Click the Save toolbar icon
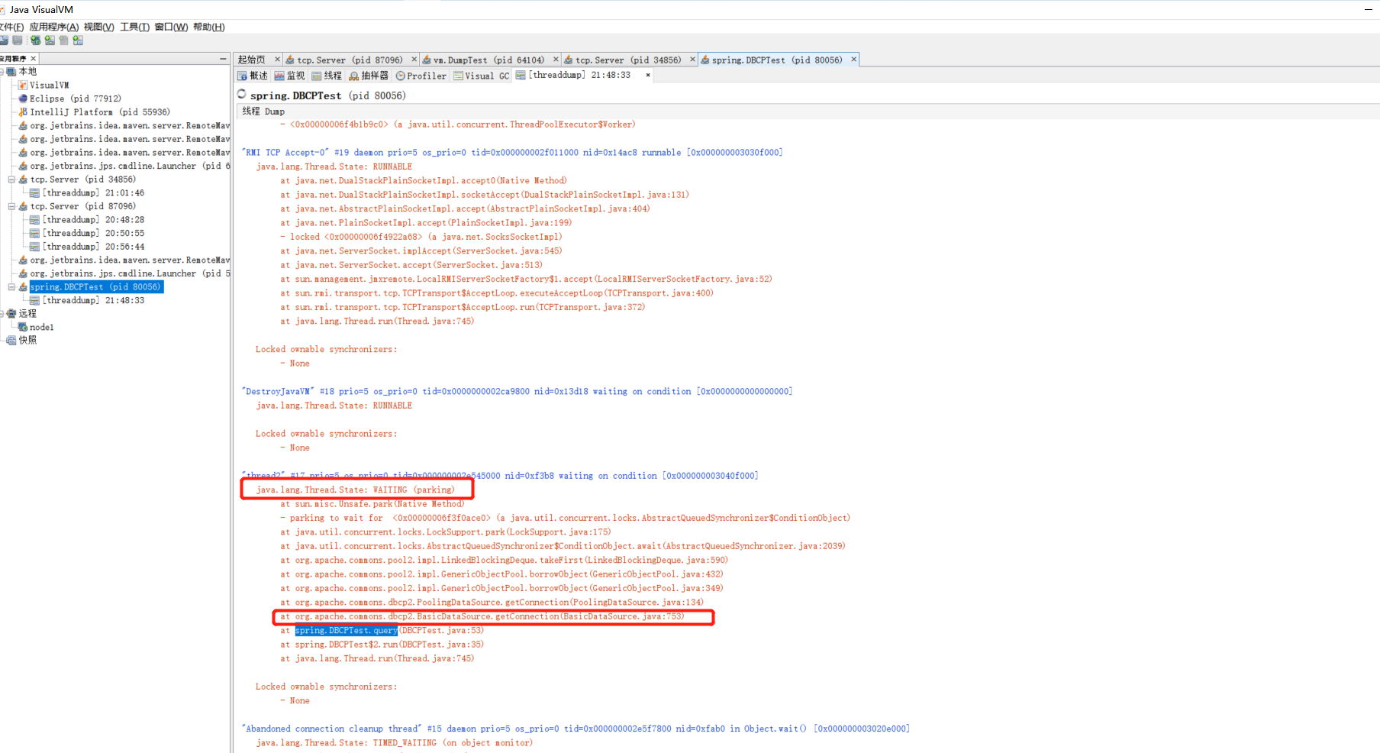The width and height of the screenshot is (1380, 753). [x=17, y=40]
